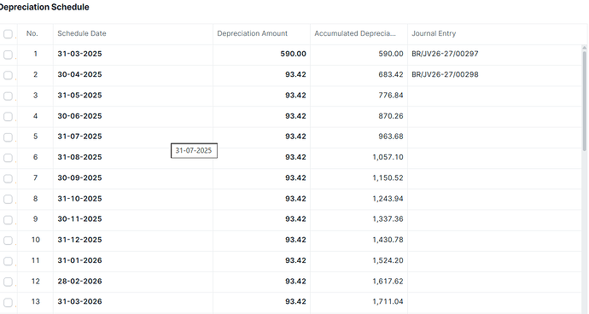The width and height of the screenshot is (589, 314).
Task: Click the 590.00 depreciation amount cell
Action: coord(261,55)
